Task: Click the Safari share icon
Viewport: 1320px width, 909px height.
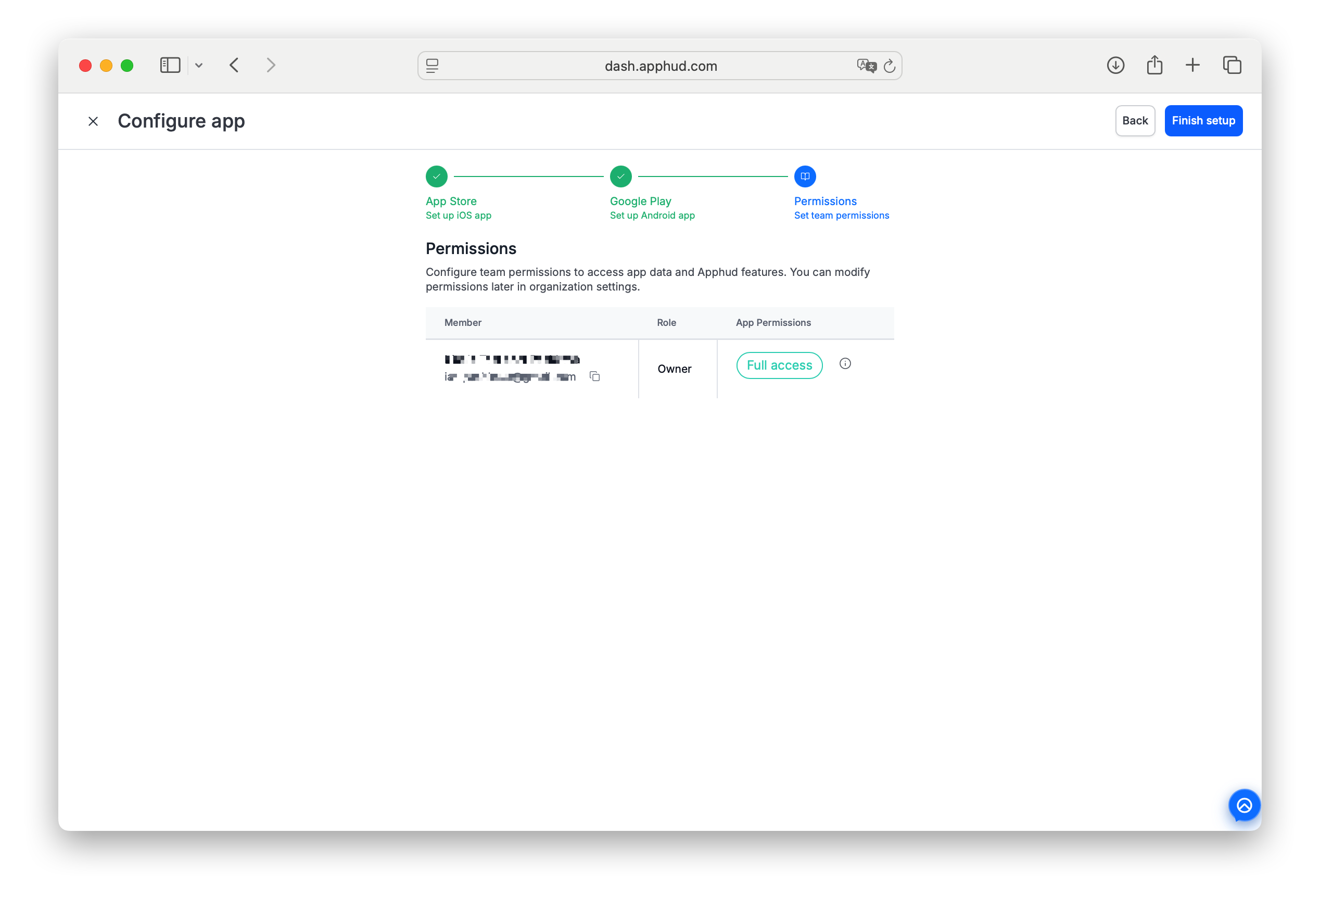Action: 1154,65
